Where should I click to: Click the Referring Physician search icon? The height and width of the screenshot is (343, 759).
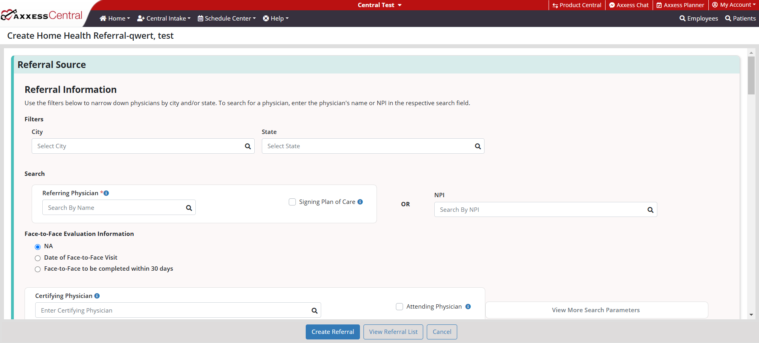click(x=189, y=208)
